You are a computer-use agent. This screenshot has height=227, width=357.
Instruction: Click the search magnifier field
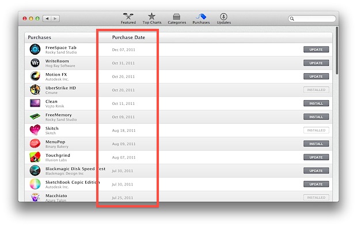tap(312, 18)
